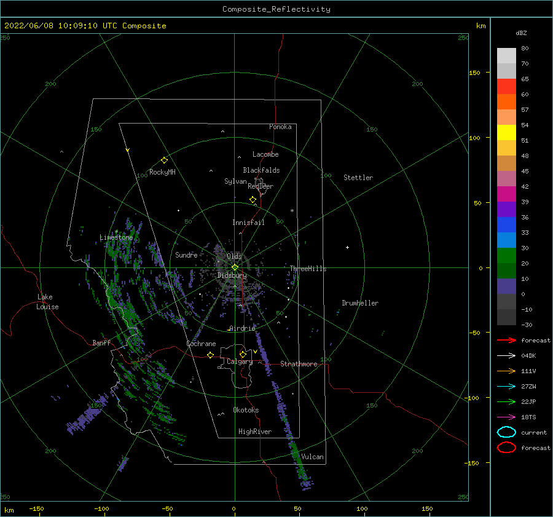This screenshot has height=517, width=553.
Task: Click the Didsbury label
Action: tap(232, 275)
